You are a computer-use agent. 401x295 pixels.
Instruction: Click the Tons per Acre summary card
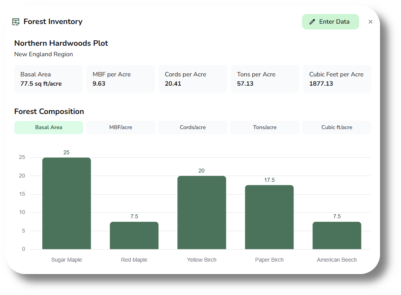coord(265,79)
